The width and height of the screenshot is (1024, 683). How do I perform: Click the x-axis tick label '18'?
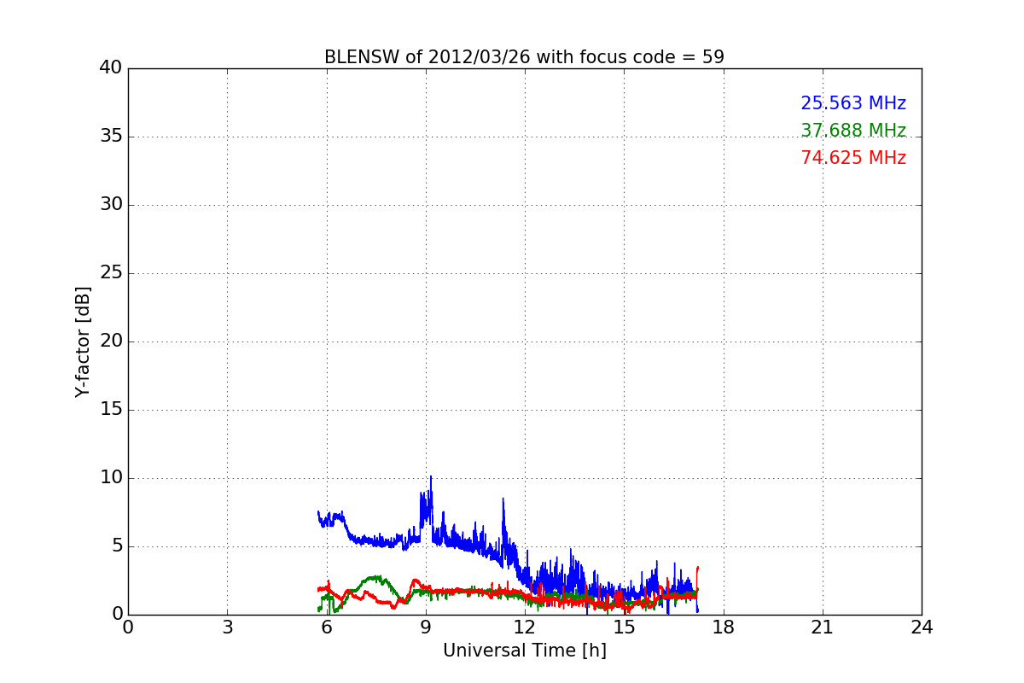(724, 628)
